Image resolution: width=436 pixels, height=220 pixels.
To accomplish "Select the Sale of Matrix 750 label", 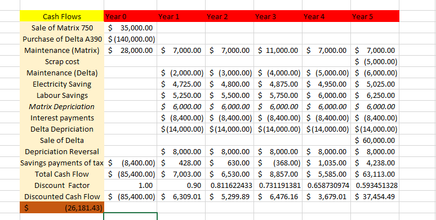I will coord(62,28).
